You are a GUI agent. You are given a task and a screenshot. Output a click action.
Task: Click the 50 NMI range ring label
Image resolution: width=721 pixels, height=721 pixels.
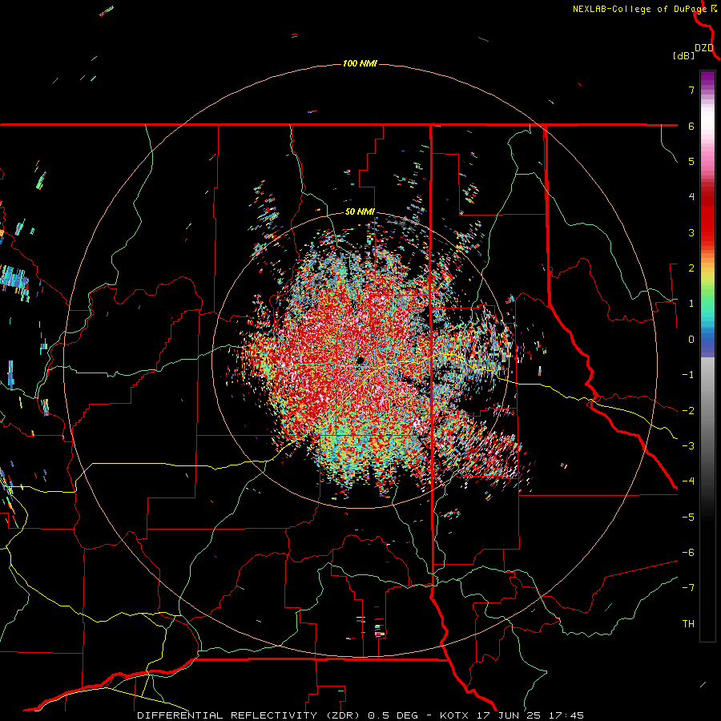360,212
